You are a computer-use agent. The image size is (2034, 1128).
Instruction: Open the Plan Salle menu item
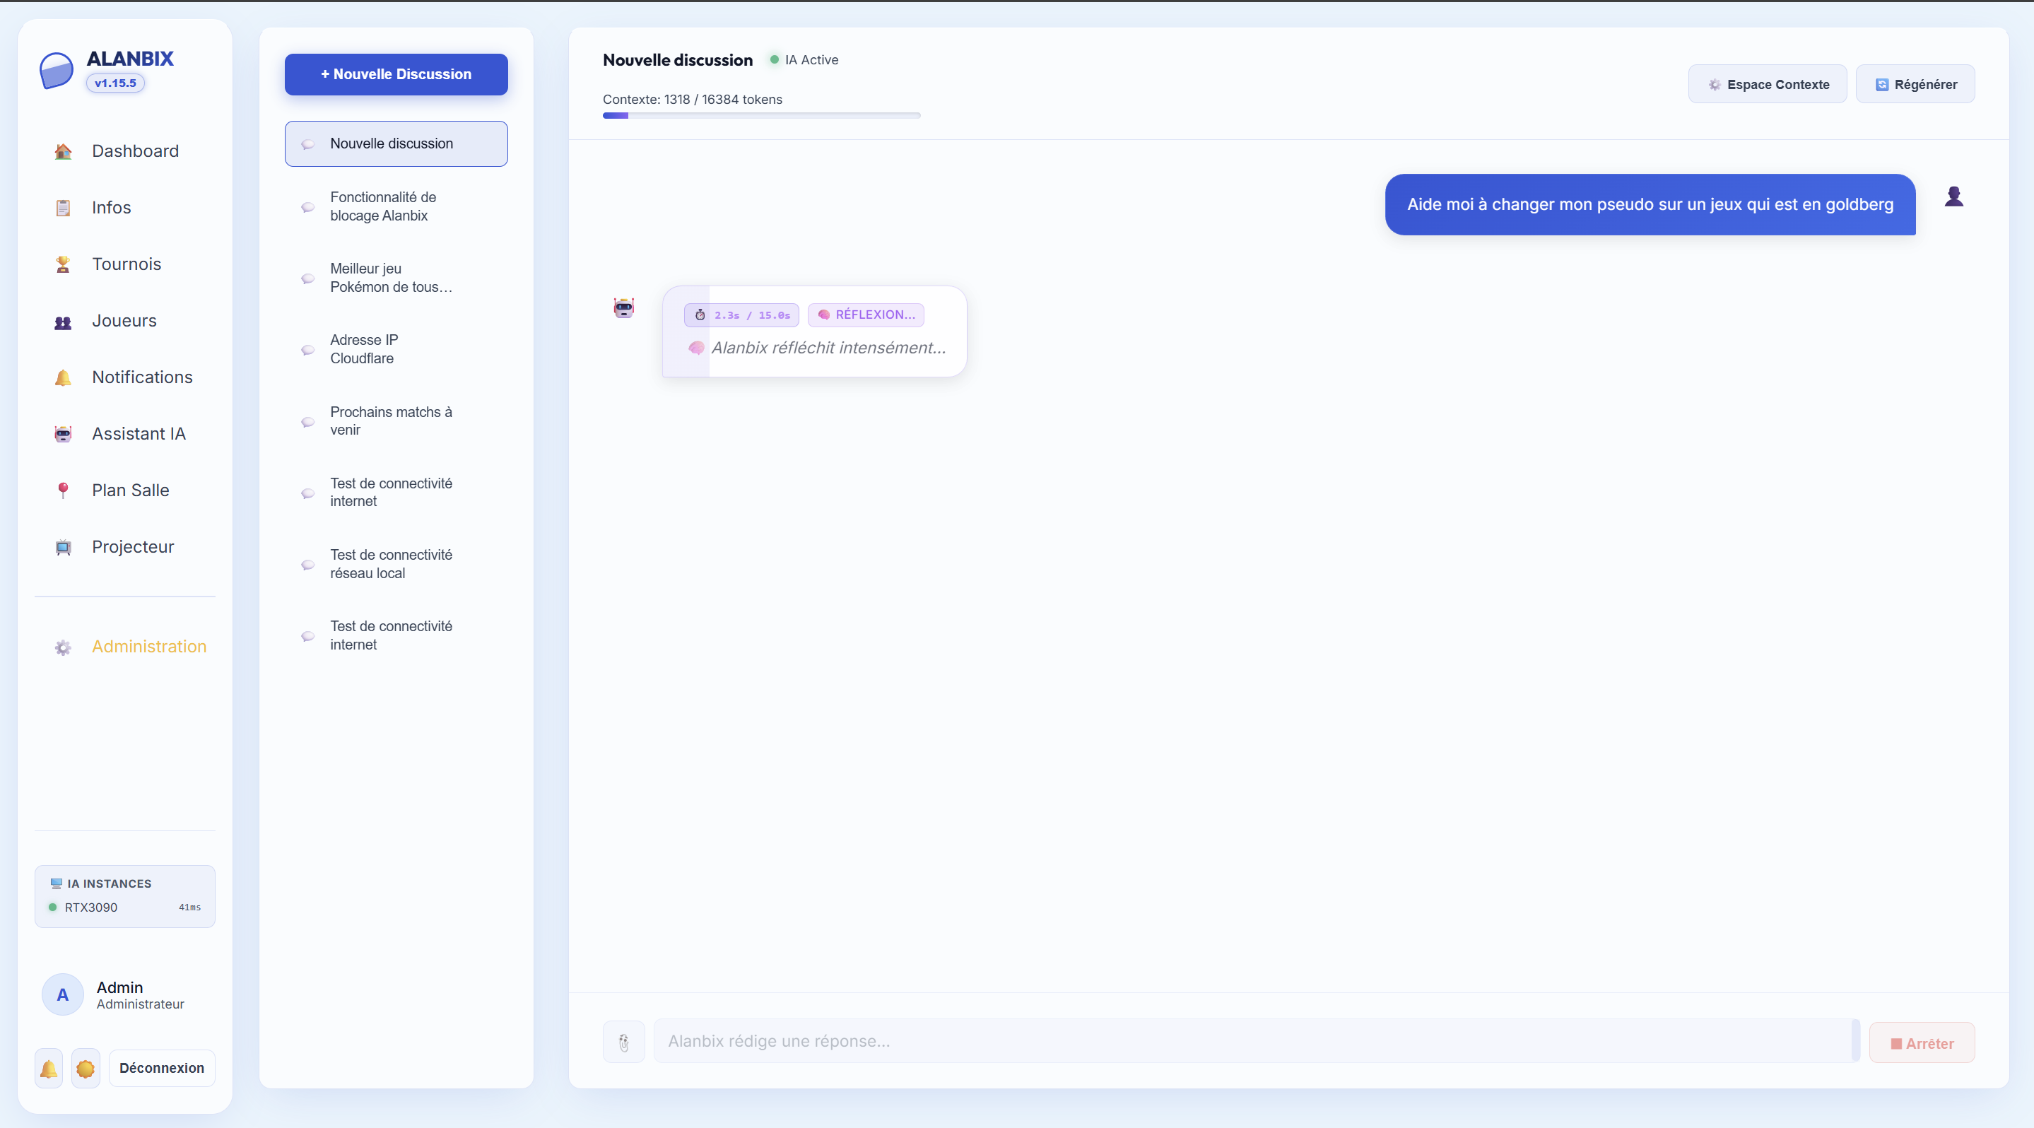click(x=125, y=490)
